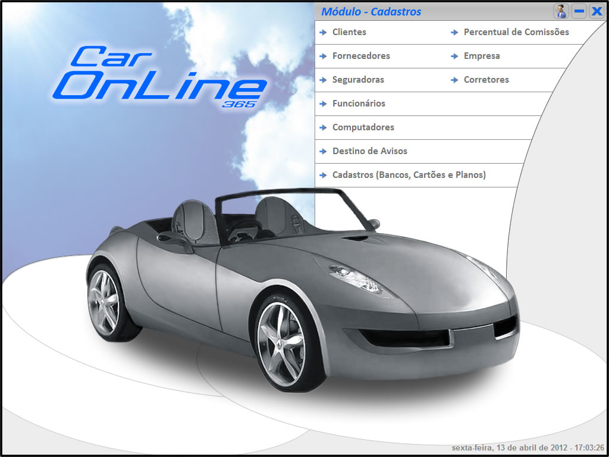
Task: Click the arrow icon beside Percentual de Comissões
Action: [454, 33]
